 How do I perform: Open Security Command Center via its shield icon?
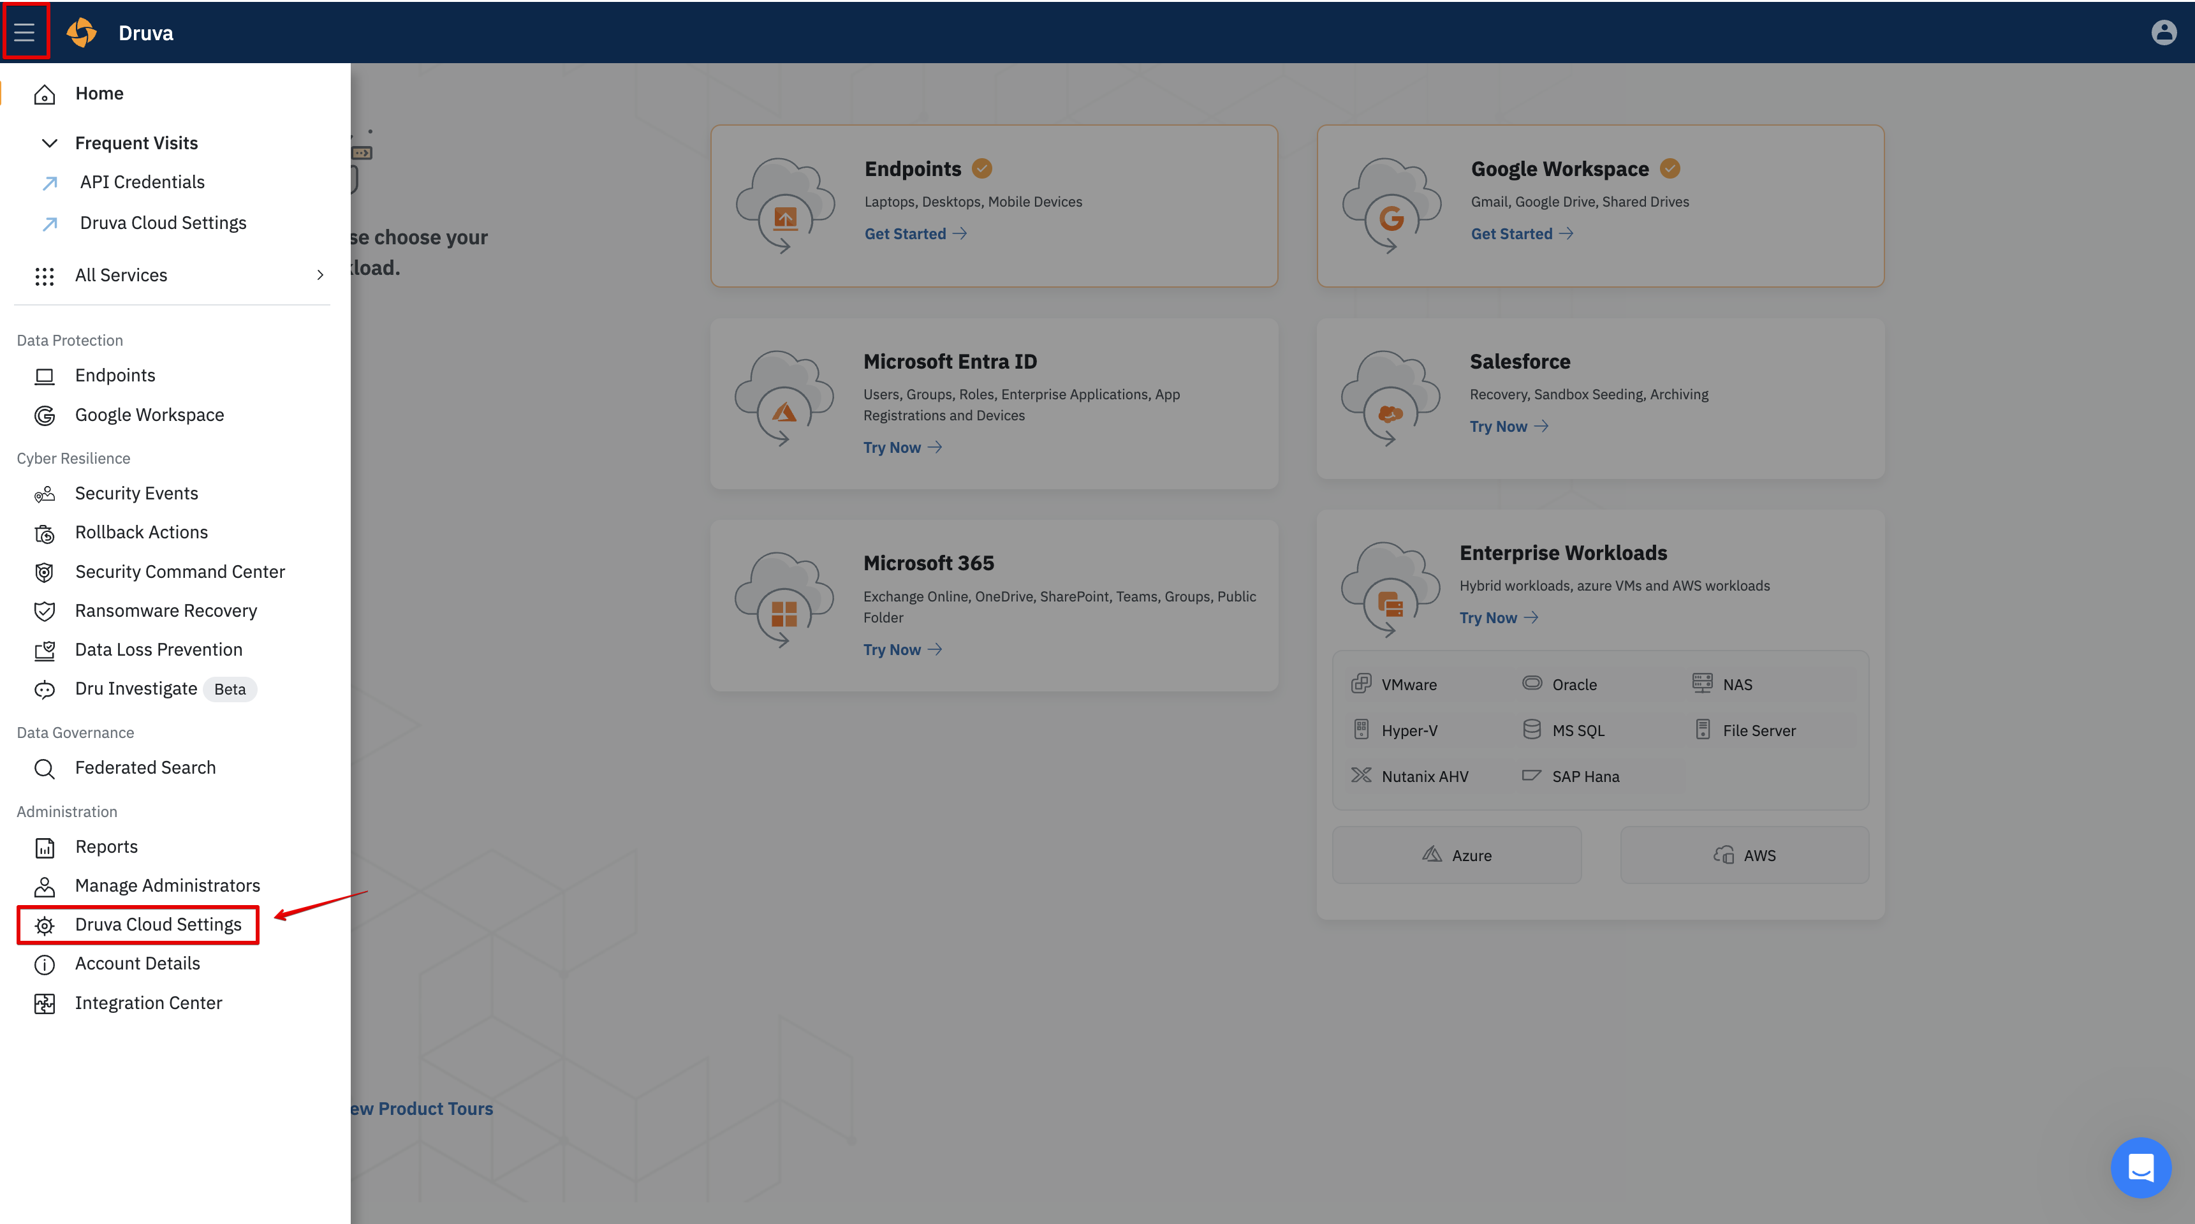point(44,572)
